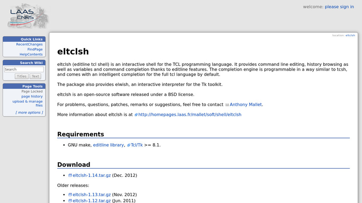Click the Titles search button
The image size is (362, 203).
22,76
